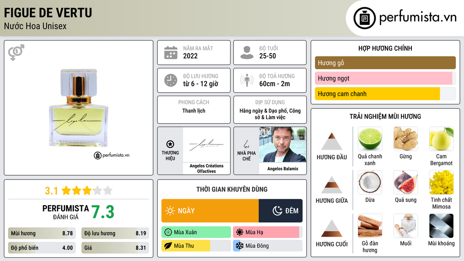Click the Hương đầu pyramid icon
Viewport: 464px width, 261px height.
click(331, 141)
